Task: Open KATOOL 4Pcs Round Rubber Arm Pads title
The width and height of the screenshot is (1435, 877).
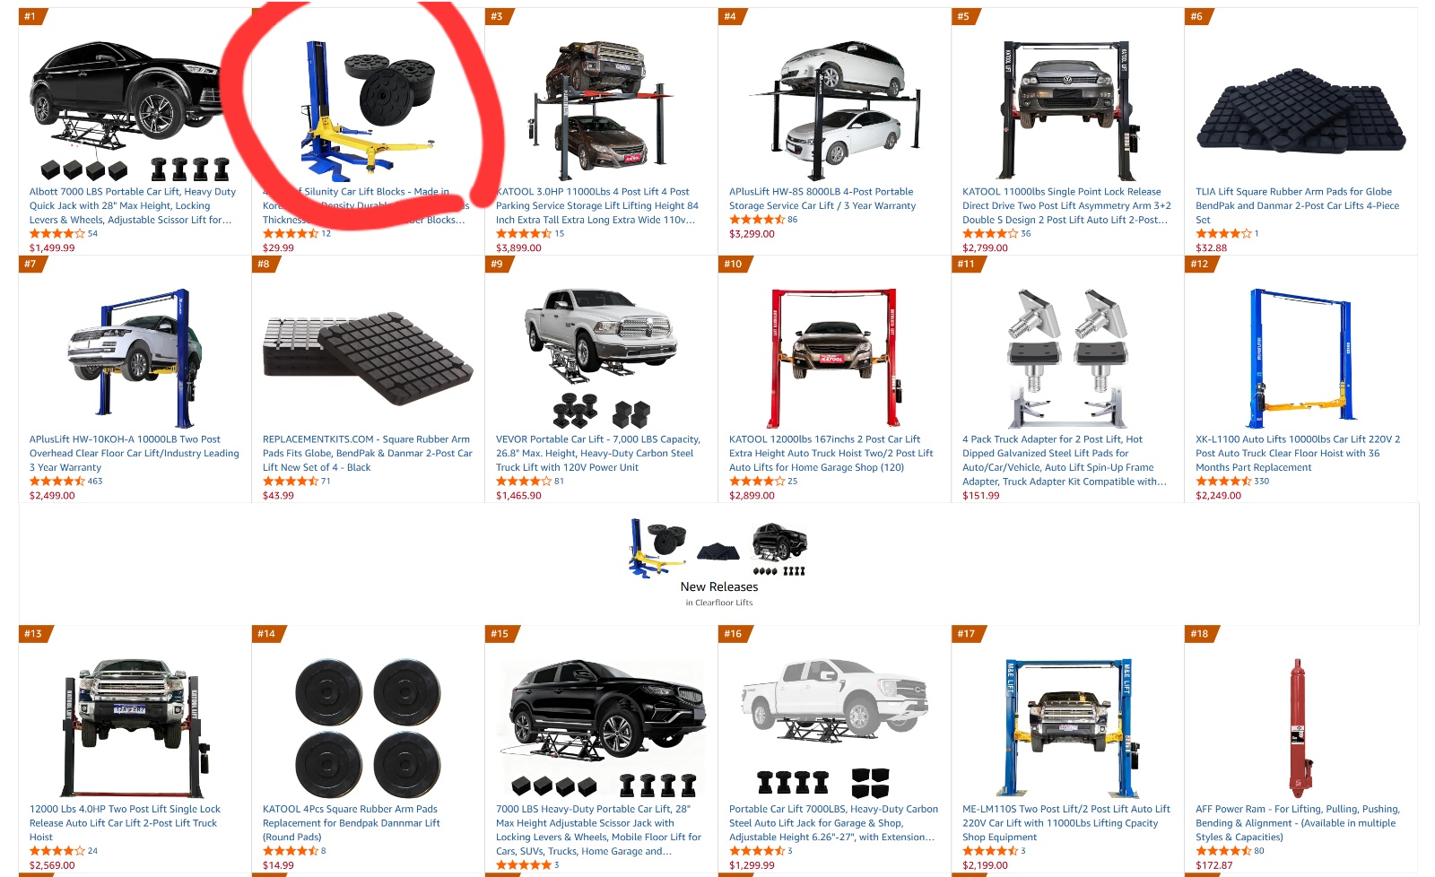Action: point(352,822)
